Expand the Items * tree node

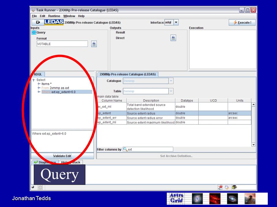[39, 84]
